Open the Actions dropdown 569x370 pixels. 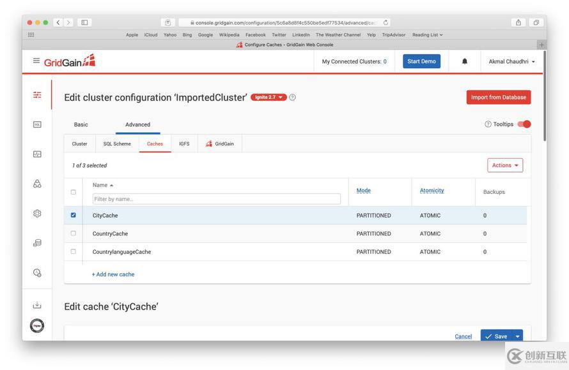click(505, 165)
